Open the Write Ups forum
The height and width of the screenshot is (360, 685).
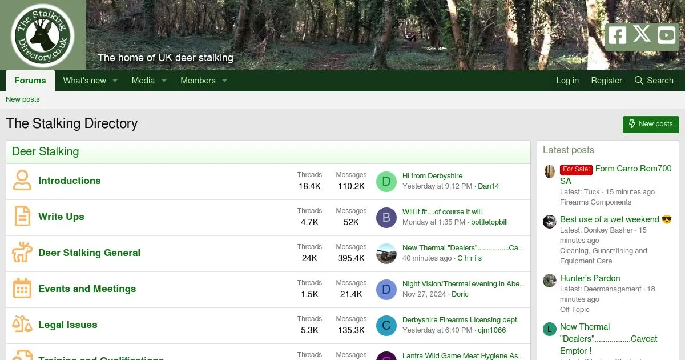pyautogui.click(x=61, y=217)
